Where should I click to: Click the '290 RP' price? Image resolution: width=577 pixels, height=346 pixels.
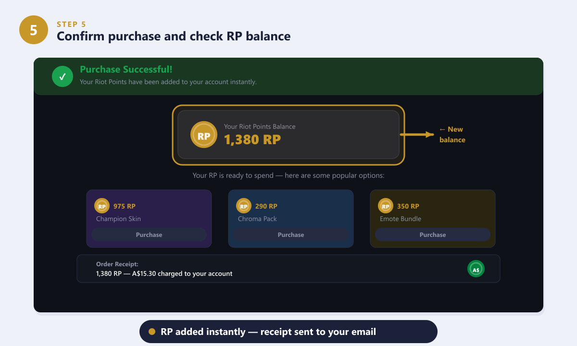266,206
